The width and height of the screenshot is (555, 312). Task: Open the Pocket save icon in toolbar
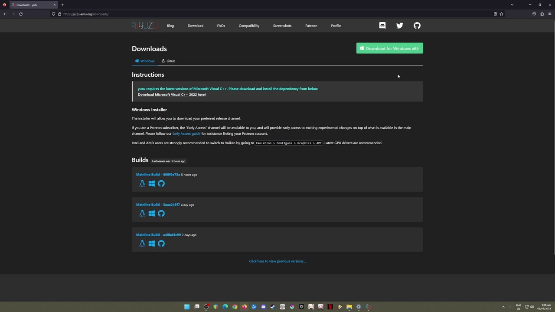[x=534, y=14]
